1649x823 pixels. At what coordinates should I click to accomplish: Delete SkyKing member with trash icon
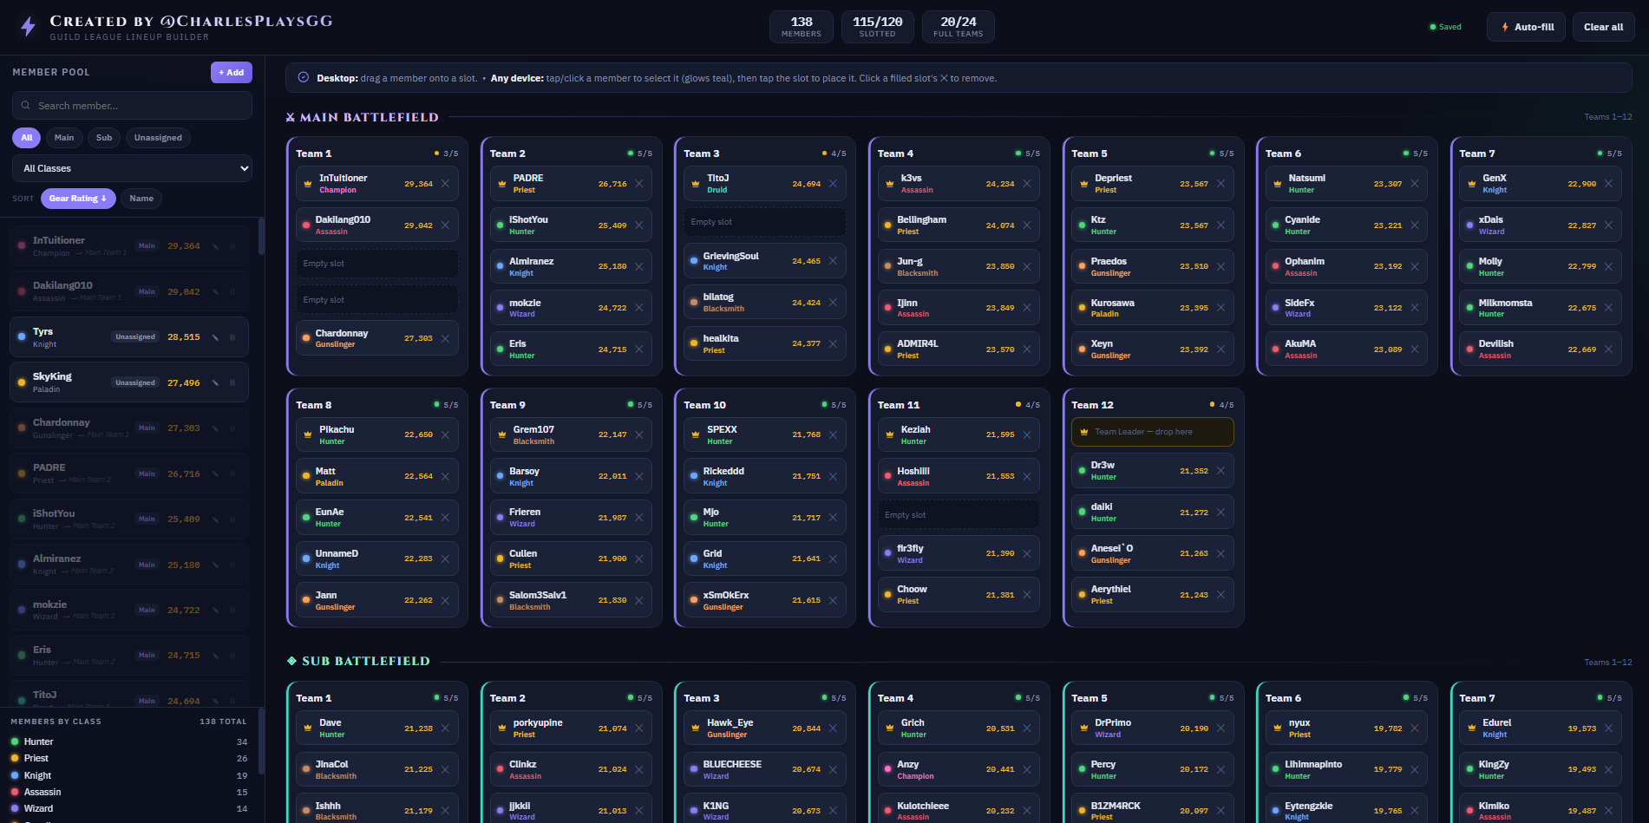tap(232, 382)
